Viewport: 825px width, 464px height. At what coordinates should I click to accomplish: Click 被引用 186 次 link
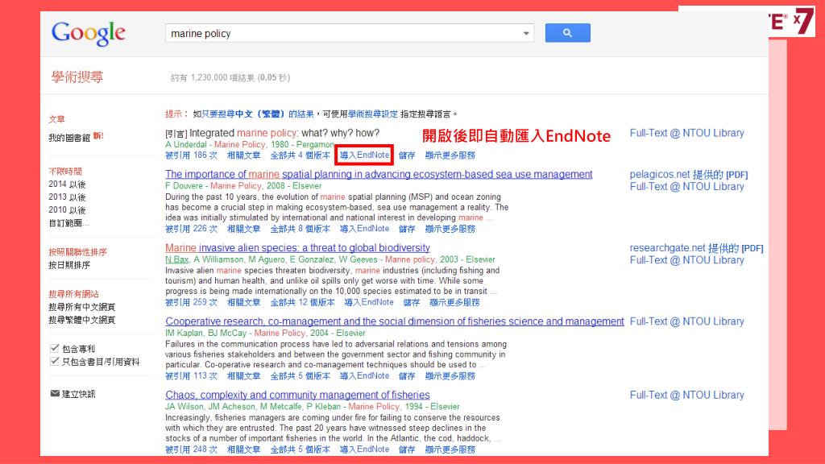(191, 155)
